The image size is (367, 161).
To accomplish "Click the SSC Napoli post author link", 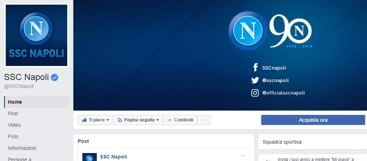I will tap(113, 157).
